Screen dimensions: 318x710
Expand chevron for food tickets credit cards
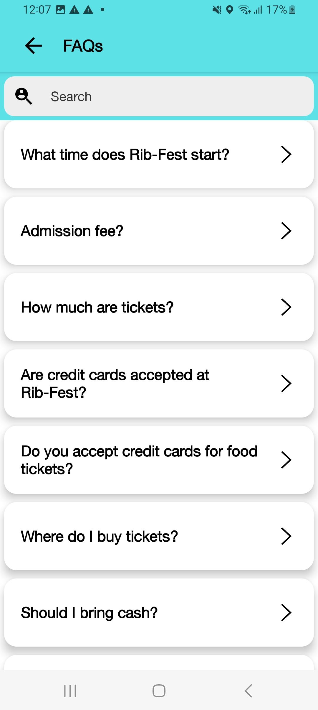[x=286, y=460]
